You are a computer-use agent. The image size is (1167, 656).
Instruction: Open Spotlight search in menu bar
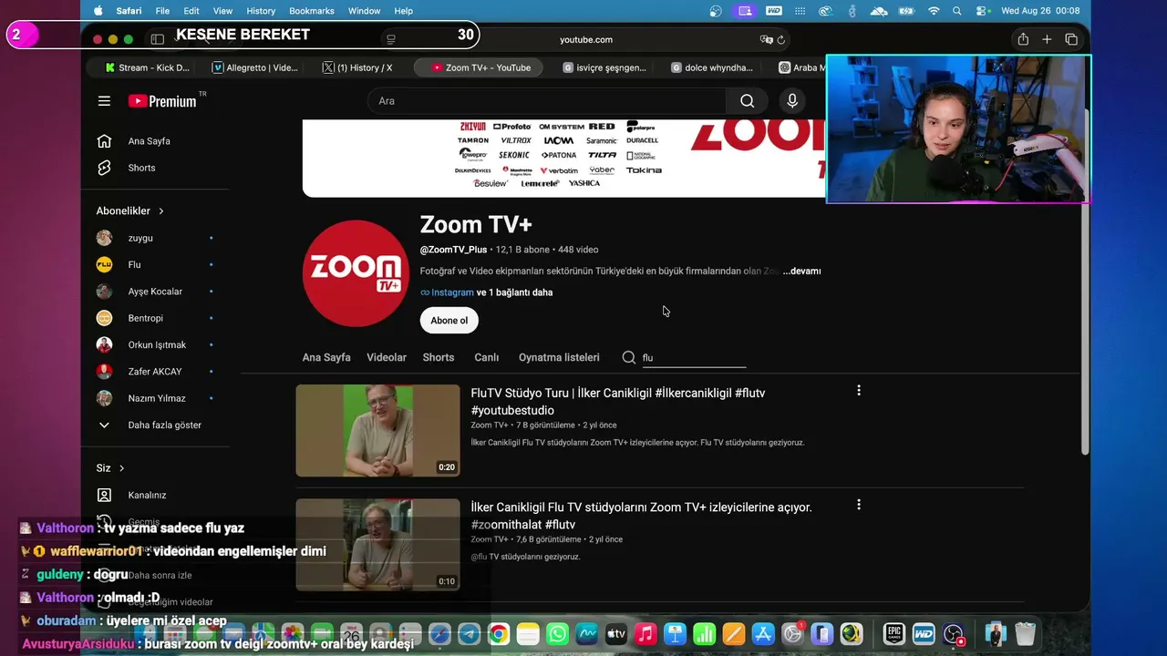click(957, 11)
